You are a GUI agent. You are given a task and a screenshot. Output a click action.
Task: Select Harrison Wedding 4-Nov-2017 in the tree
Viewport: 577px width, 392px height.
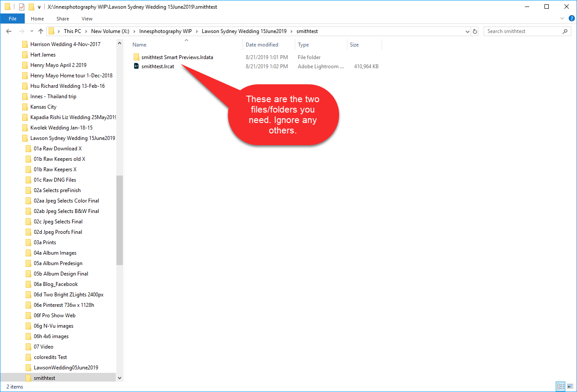pyautogui.click(x=65, y=44)
